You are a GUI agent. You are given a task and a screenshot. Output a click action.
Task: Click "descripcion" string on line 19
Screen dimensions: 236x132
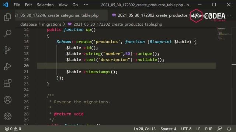(x=114, y=60)
